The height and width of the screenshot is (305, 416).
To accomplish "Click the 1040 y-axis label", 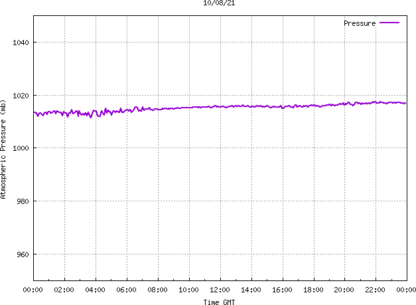I will click(x=21, y=43).
